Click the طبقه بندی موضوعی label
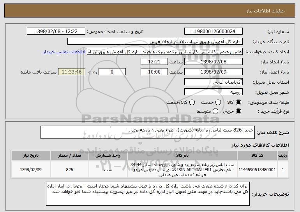 click(x=268, y=103)
